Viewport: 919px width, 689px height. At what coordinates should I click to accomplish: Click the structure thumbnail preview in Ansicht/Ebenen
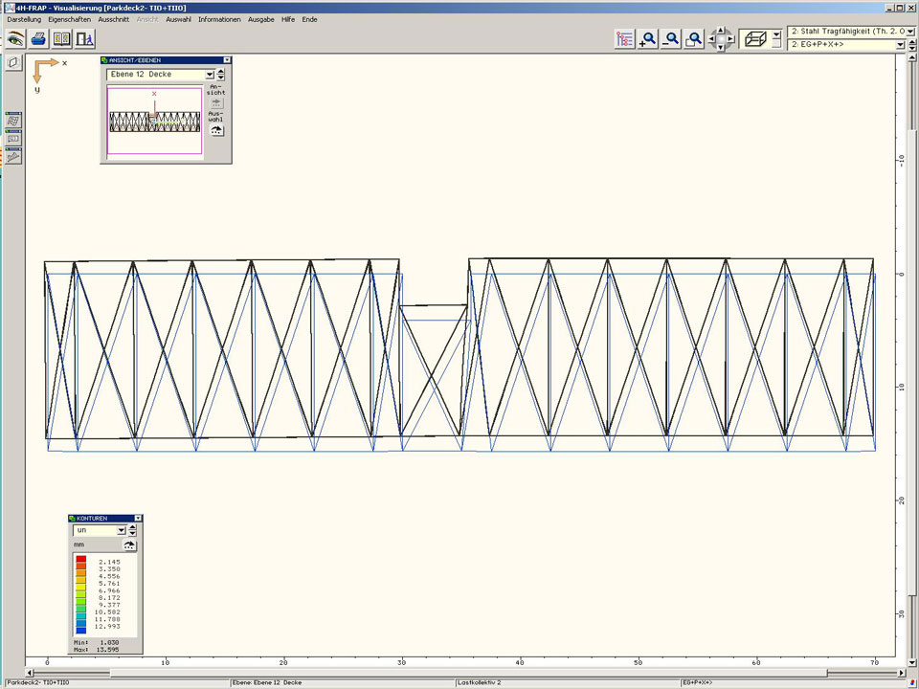click(x=154, y=121)
